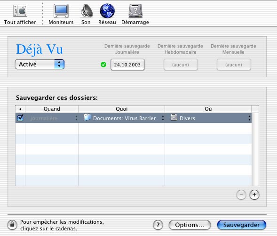The height and width of the screenshot is (236, 277).
Task: Click the Sauvegarder button
Action: pyautogui.click(x=241, y=225)
